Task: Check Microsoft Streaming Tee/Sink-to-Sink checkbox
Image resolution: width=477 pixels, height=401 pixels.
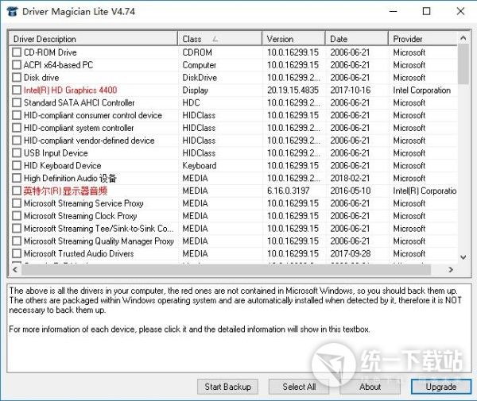Action: [17, 229]
